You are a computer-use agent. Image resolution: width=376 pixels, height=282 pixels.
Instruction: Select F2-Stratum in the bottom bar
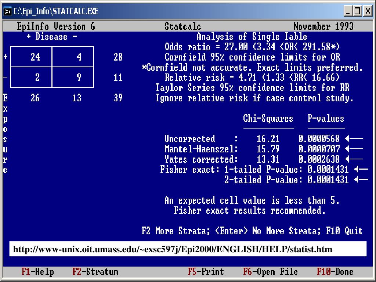(95, 272)
